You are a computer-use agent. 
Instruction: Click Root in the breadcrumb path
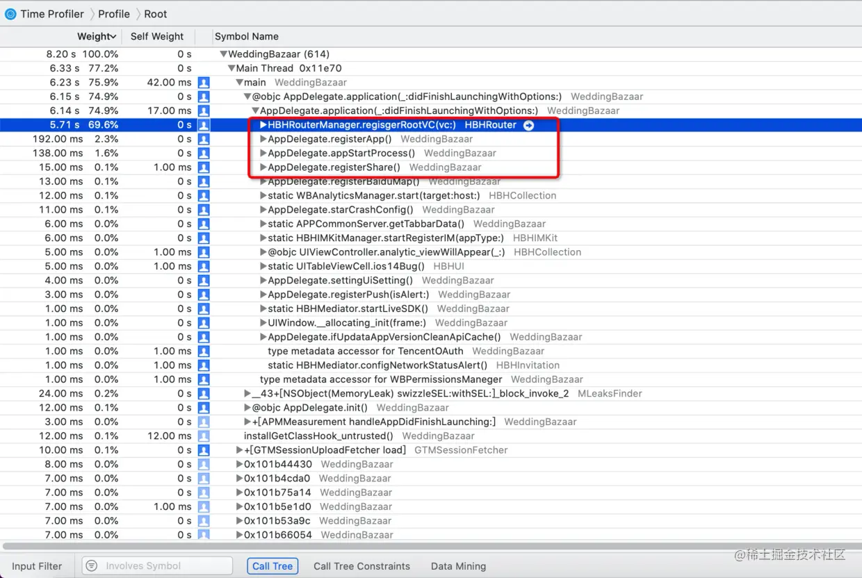[x=156, y=14]
